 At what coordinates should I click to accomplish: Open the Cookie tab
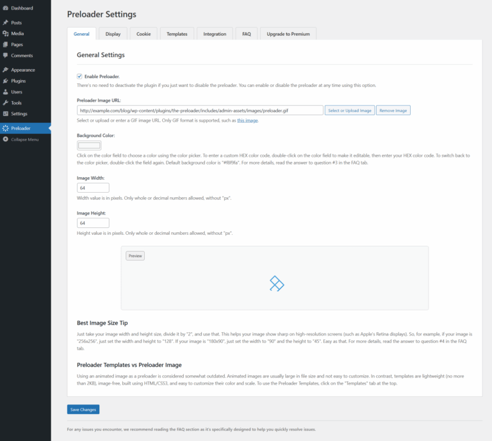pyautogui.click(x=143, y=34)
